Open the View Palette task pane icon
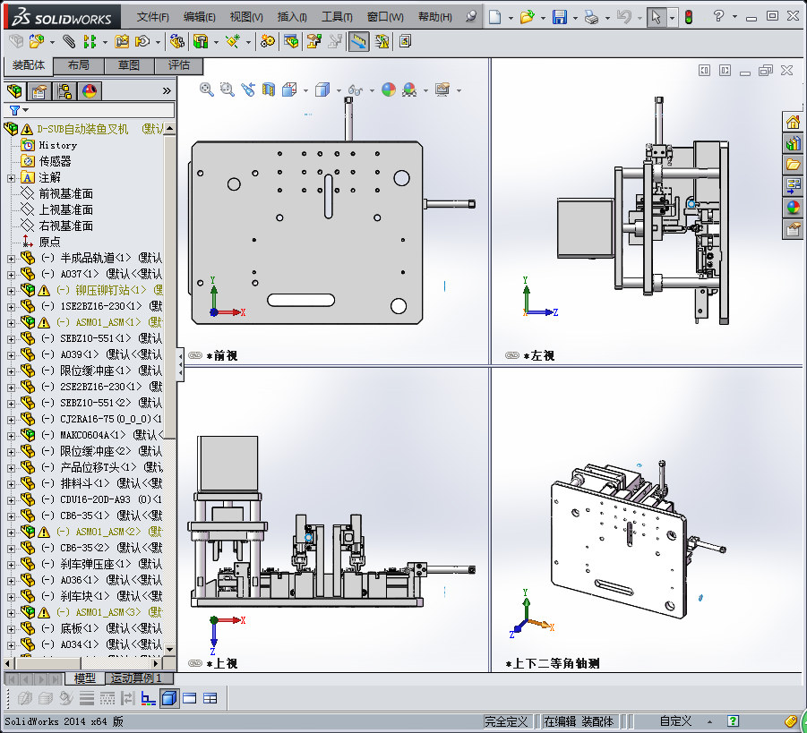807x733 pixels. click(x=793, y=185)
